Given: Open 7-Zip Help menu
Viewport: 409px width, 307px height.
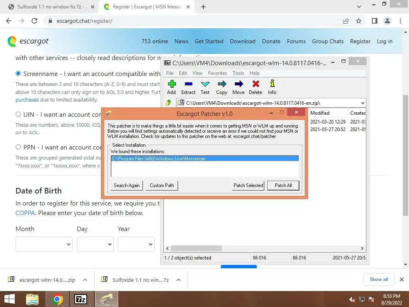Looking at the screenshot, I should click(x=254, y=73).
